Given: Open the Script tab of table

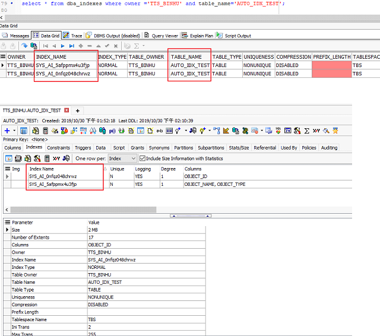Looking at the screenshot, I should pyautogui.click(x=119, y=148).
